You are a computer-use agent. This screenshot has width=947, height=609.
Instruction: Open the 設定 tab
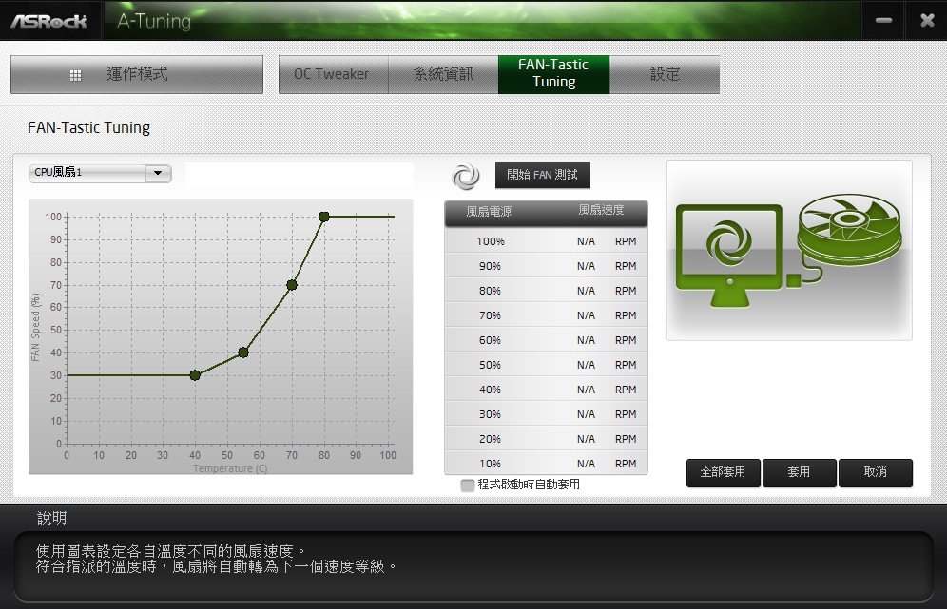pos(665,74)
